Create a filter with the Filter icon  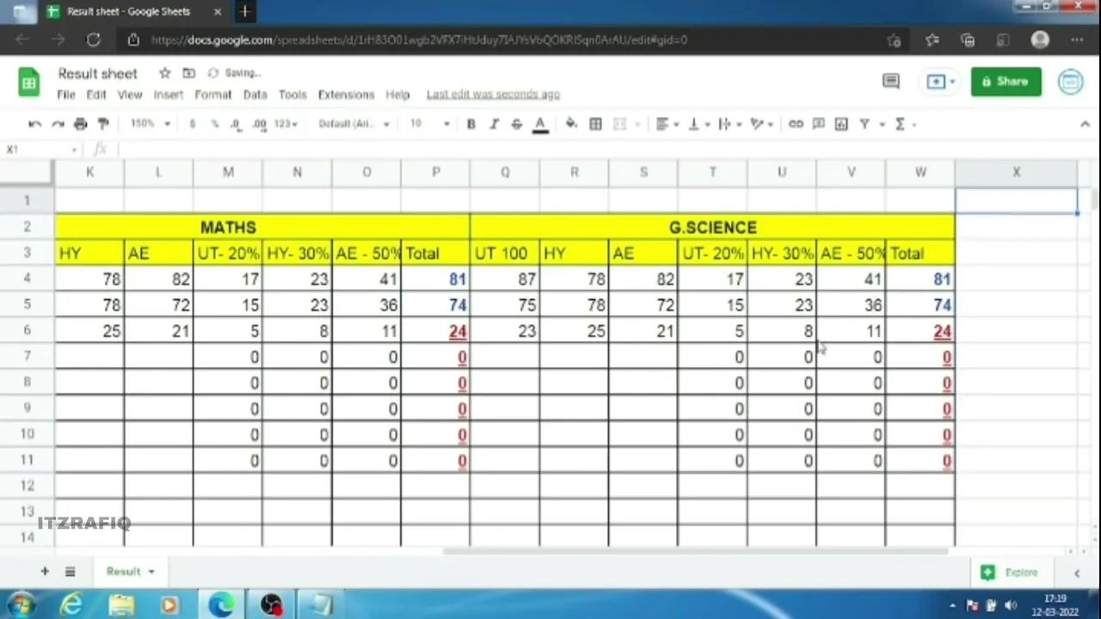tap(864, 123)
